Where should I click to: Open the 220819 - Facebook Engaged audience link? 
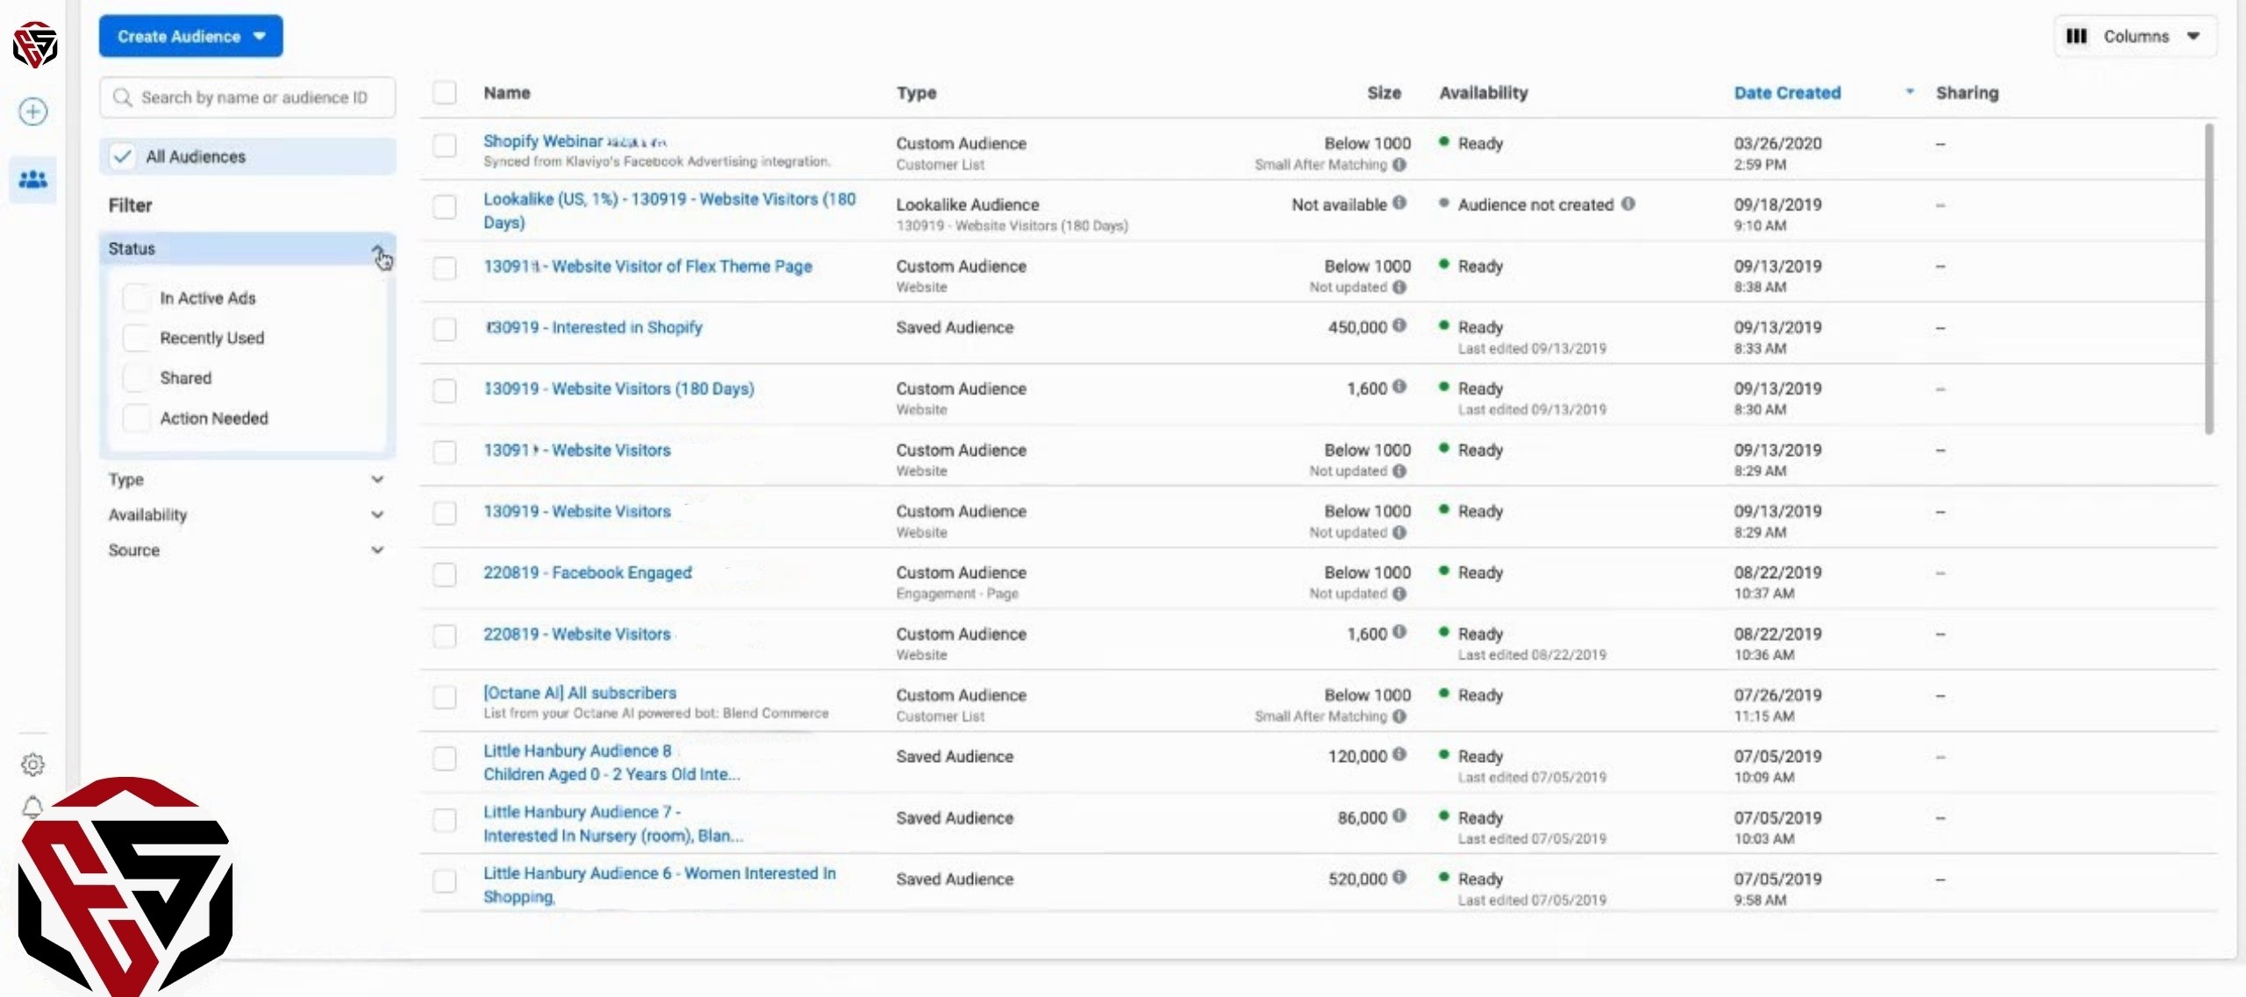587,573
